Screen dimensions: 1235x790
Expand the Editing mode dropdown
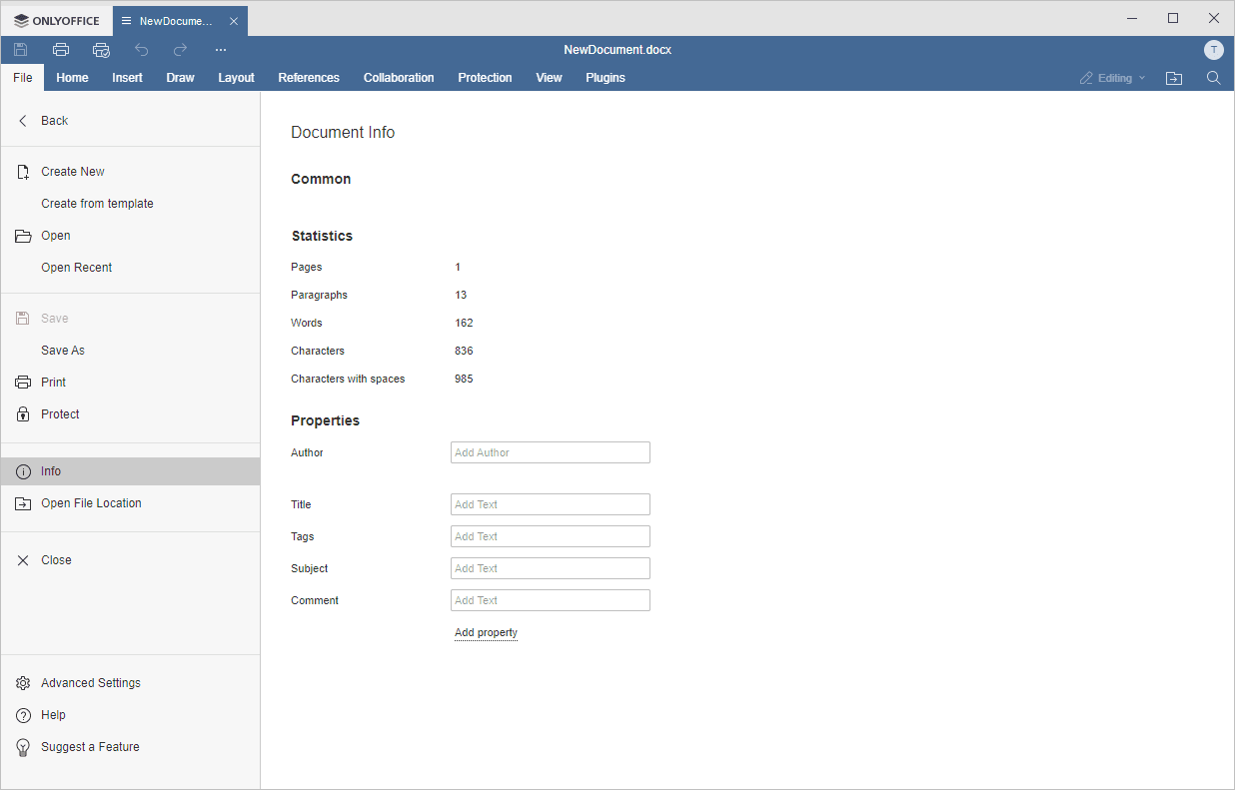pyautogui.click(x=1113, y=78)
